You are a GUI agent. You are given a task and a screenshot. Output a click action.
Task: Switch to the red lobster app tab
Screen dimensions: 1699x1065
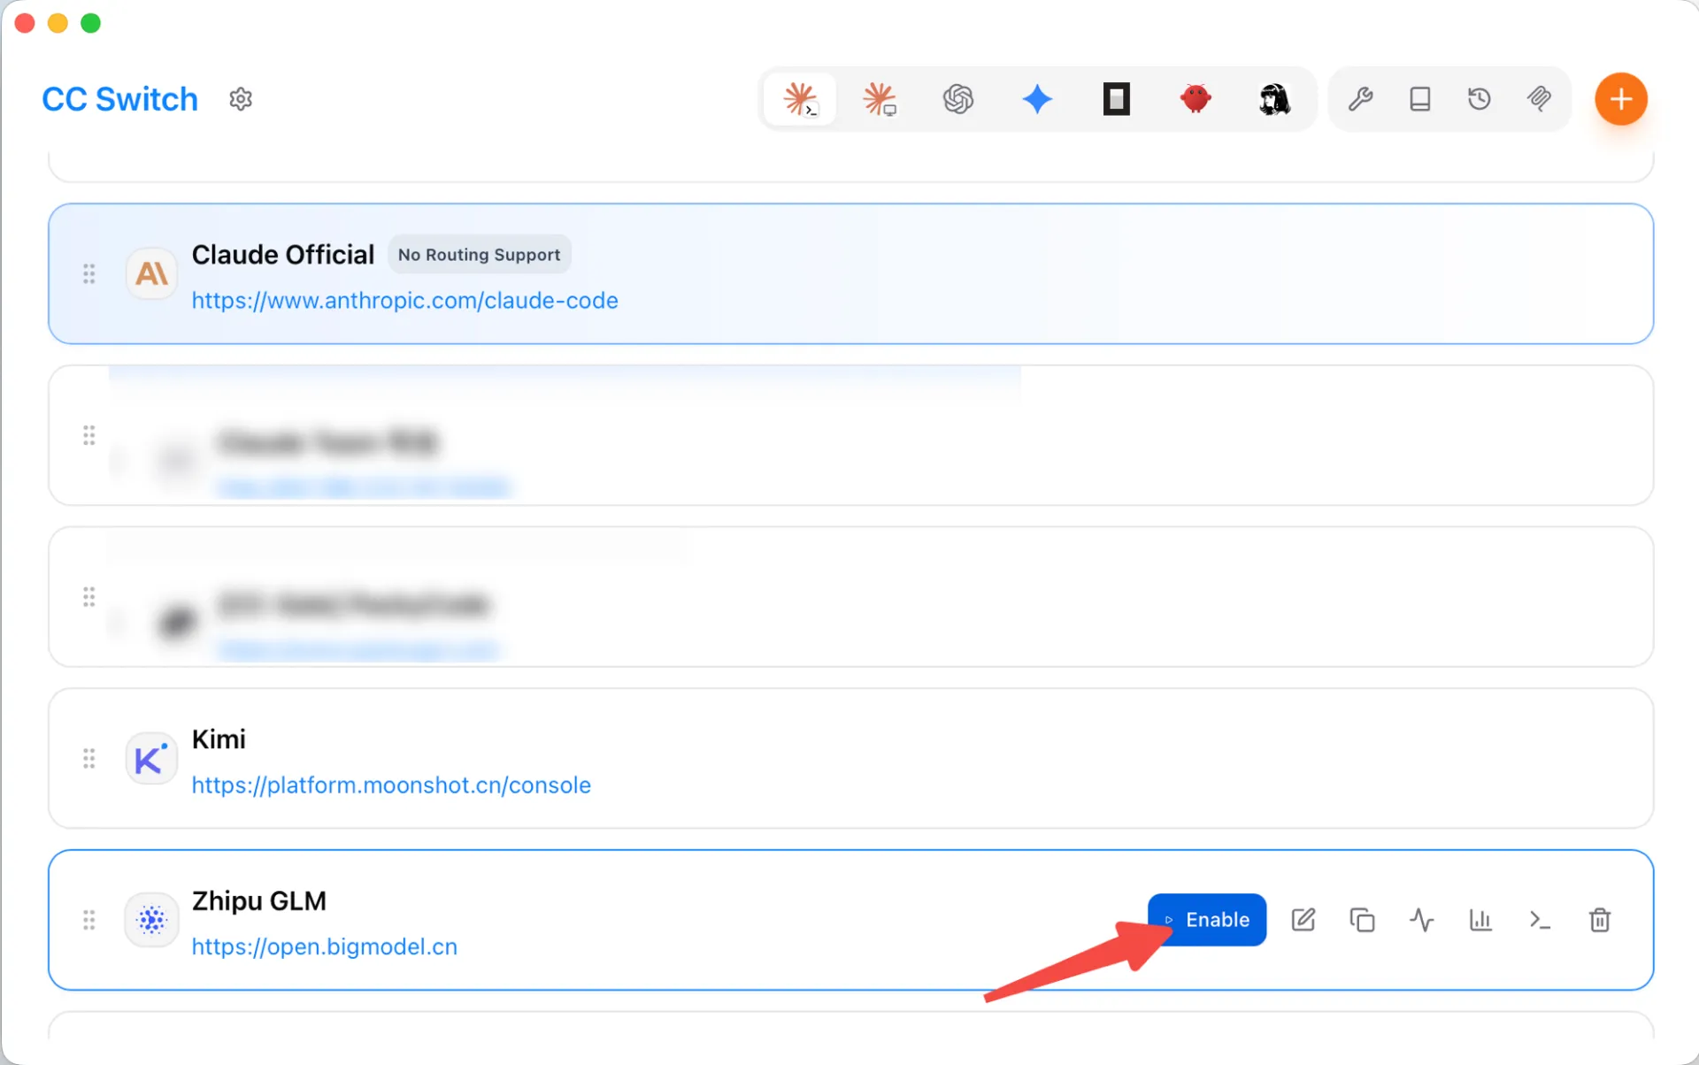click(x=1195, y=99)
